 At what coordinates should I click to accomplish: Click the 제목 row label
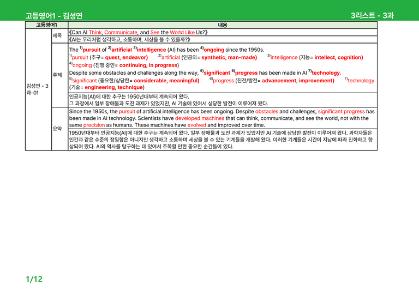pos(57,35)
